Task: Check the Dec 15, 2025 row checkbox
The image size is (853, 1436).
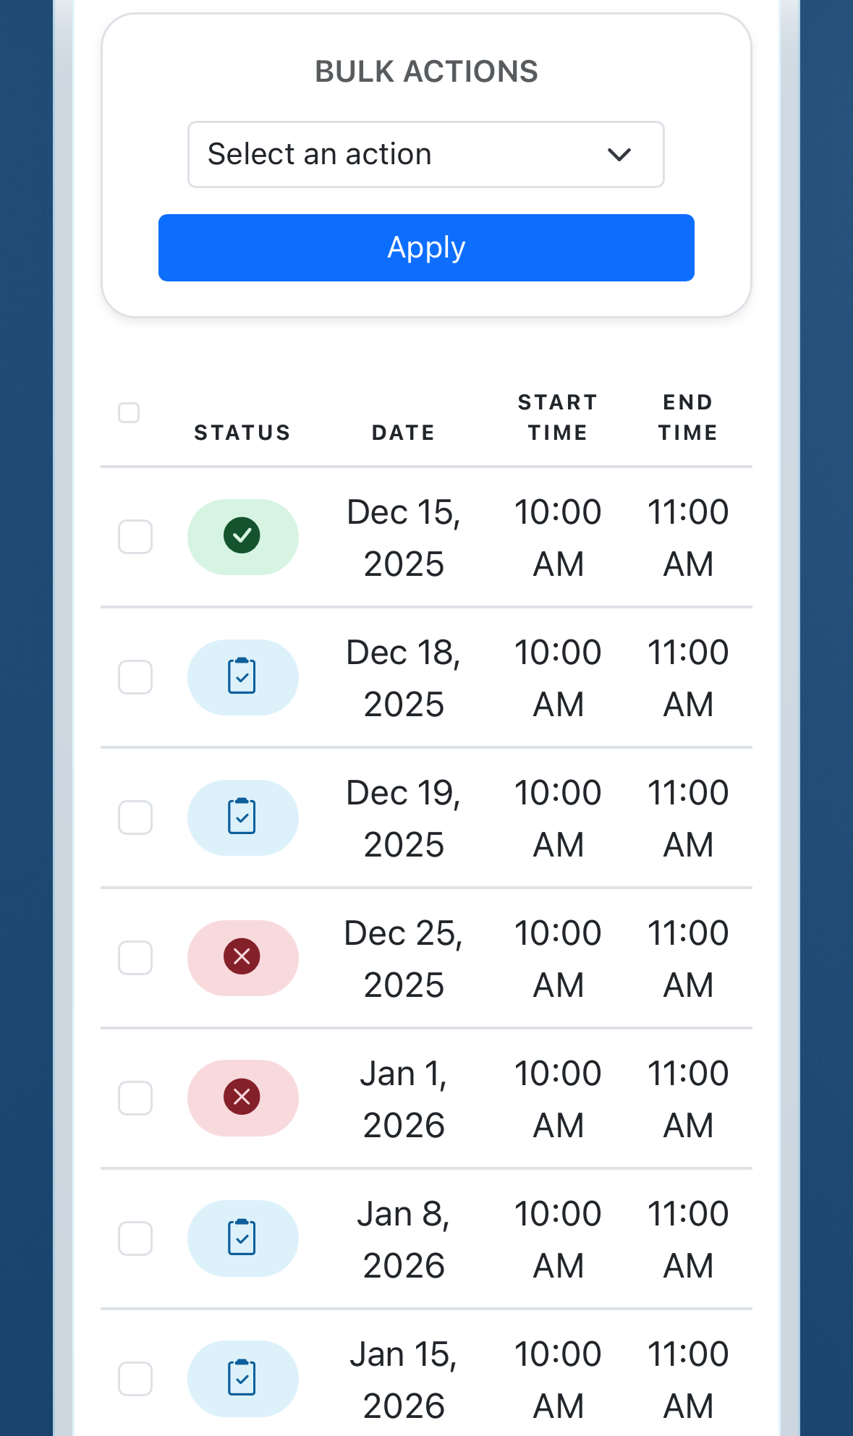Action: pyautogui.click(x=135, y=537)
